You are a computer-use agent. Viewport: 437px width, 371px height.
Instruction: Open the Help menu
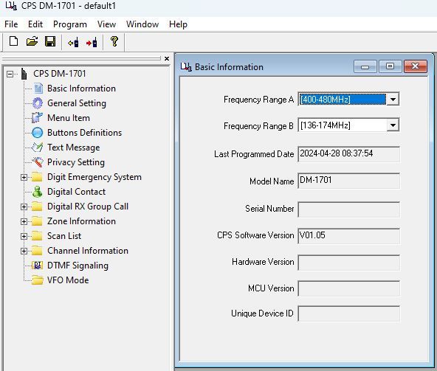tap(178, 24)
